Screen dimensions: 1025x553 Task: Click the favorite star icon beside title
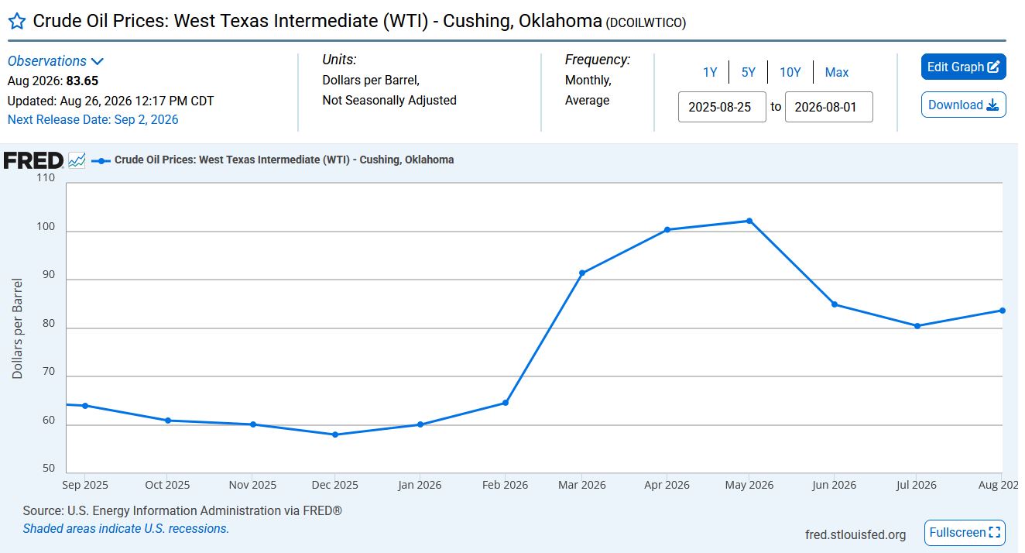[x=16, y=21]
